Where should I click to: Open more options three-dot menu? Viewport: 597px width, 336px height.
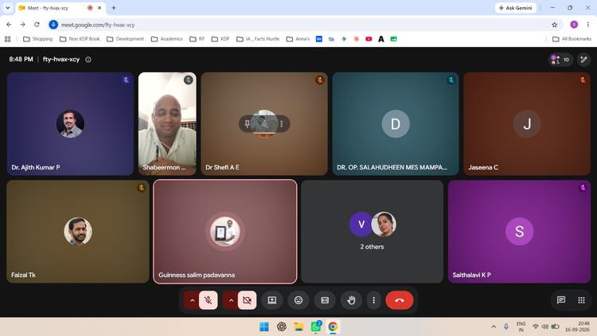tap(374, 300)
